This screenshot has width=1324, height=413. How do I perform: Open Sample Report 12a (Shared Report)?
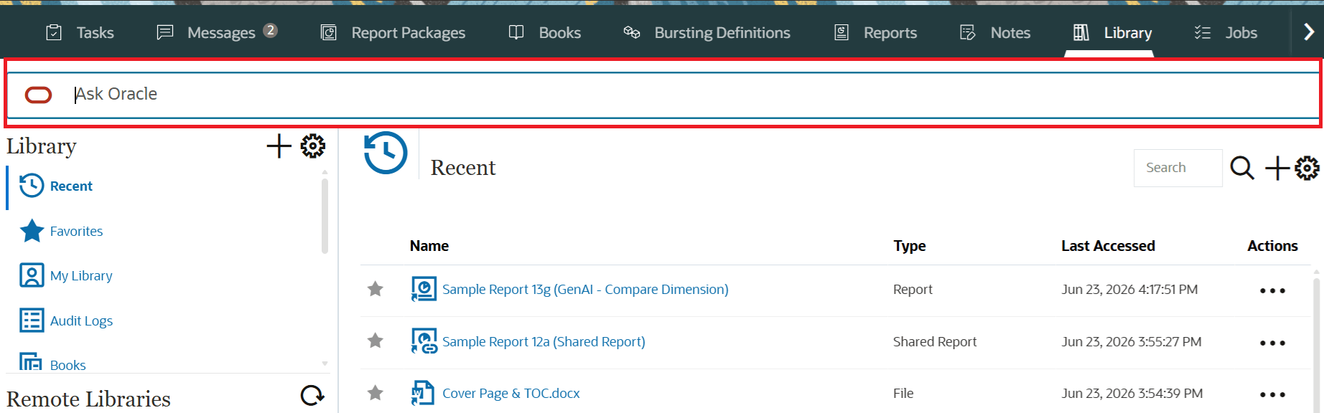[544, 342]
